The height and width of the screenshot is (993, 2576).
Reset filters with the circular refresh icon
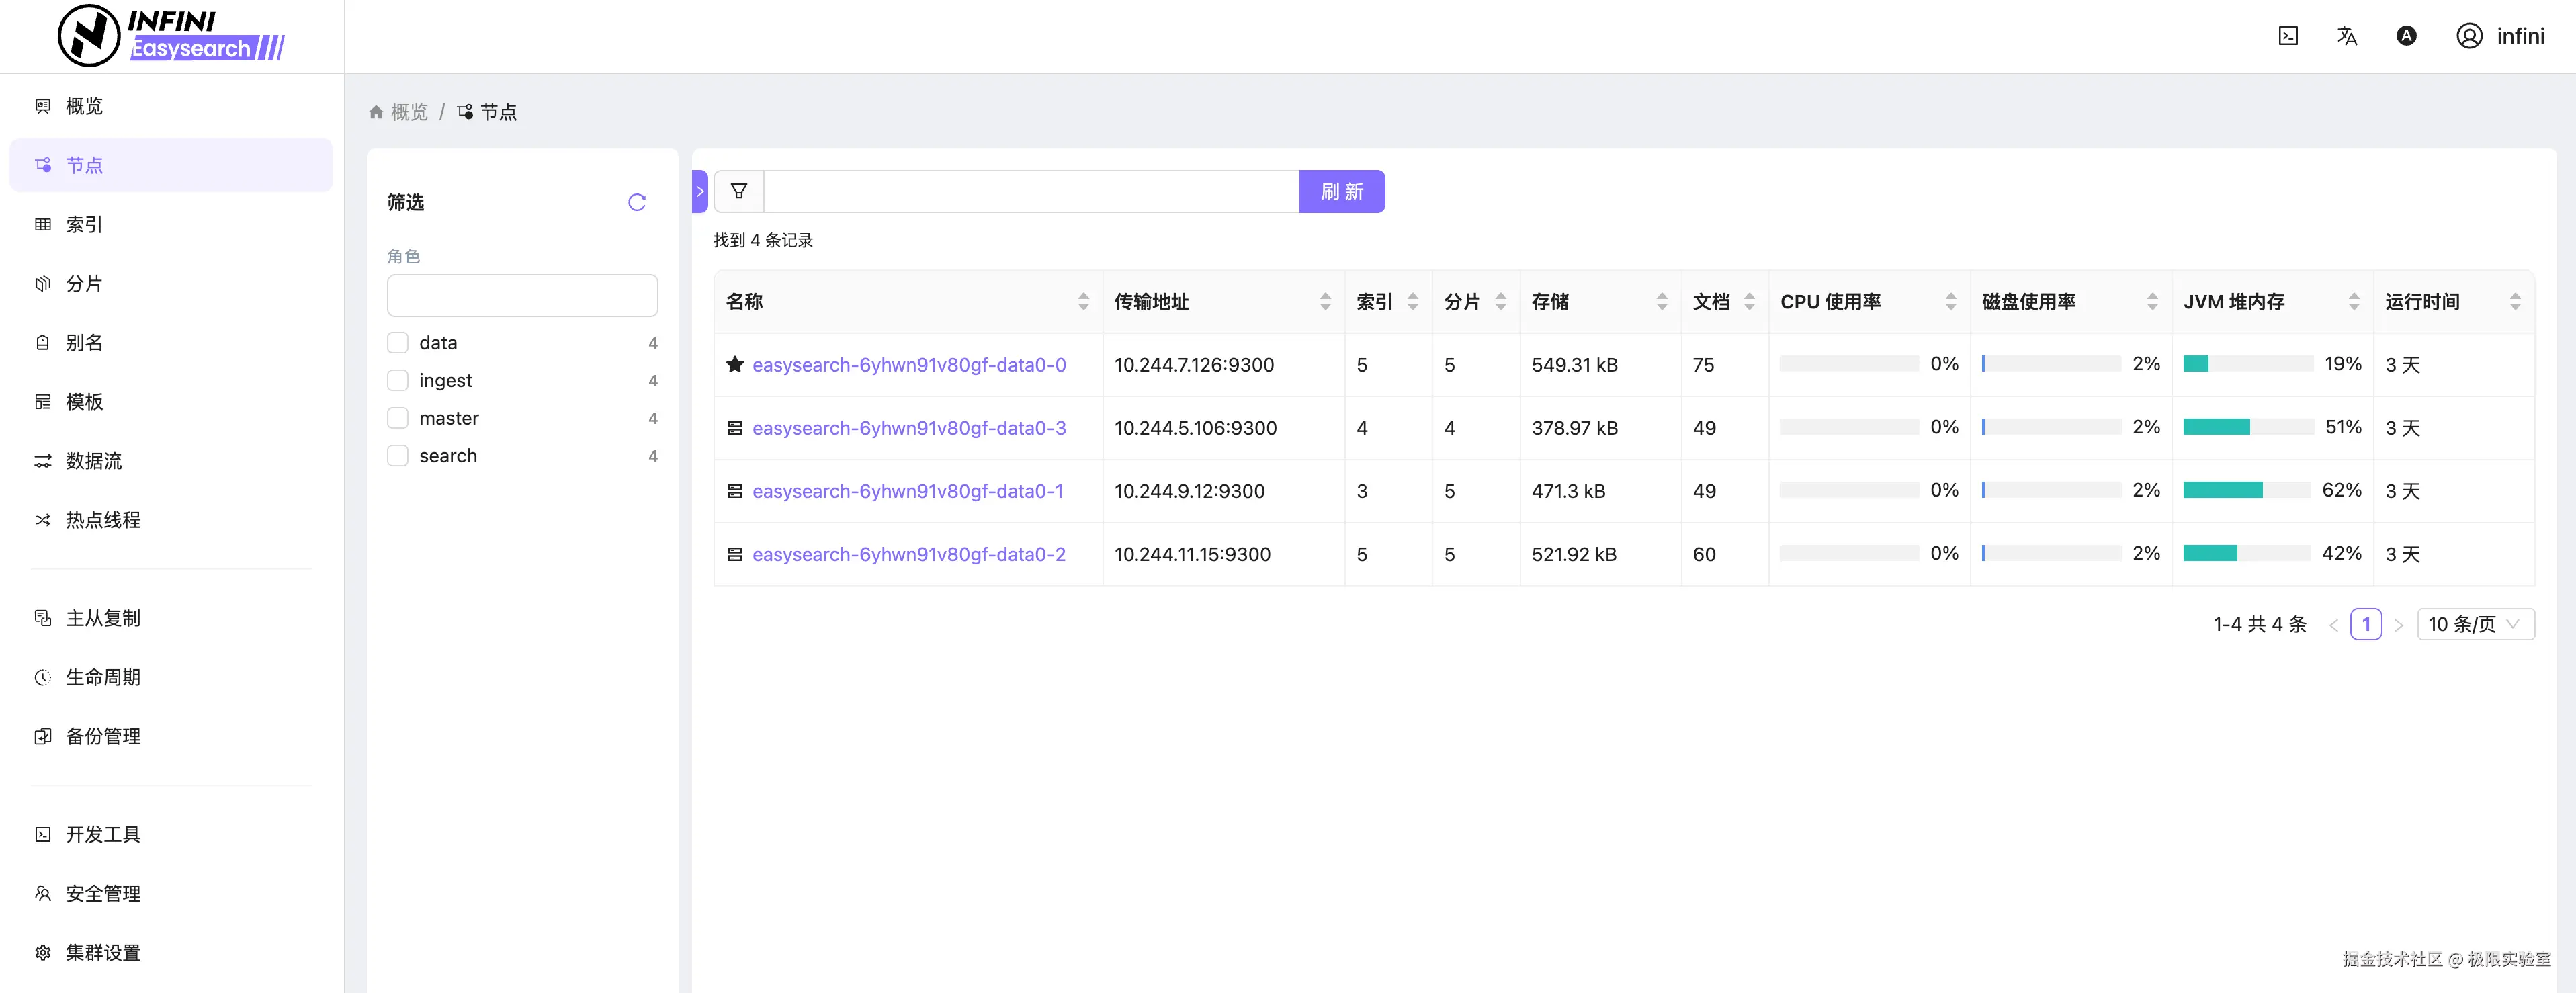(637, 202)
